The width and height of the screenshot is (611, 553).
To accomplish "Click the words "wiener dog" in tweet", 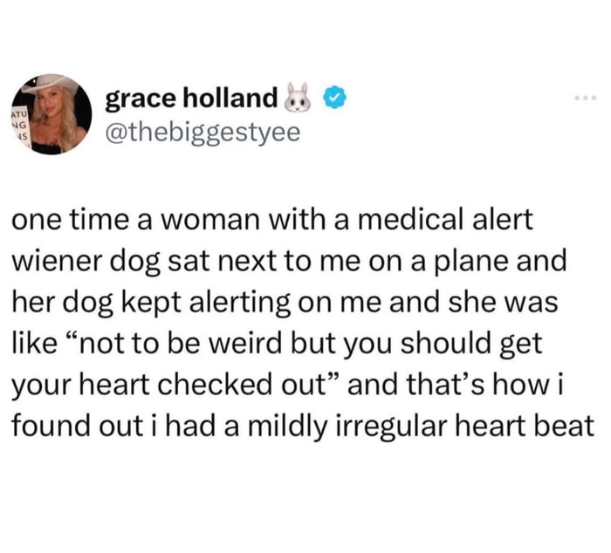I will pos(85,259).
